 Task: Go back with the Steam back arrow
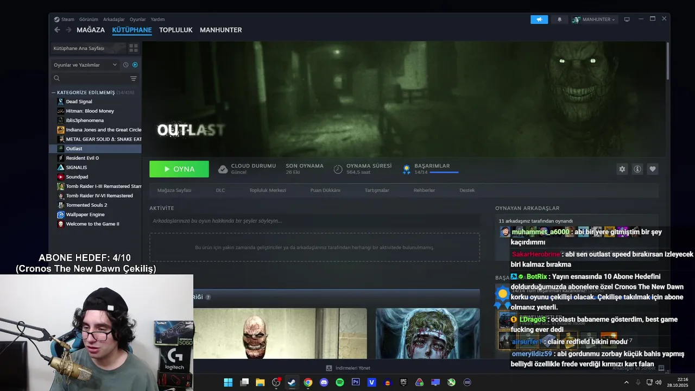click(x=57, y=30)
